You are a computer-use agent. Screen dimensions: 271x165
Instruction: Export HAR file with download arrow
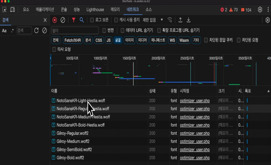[188, 20]
